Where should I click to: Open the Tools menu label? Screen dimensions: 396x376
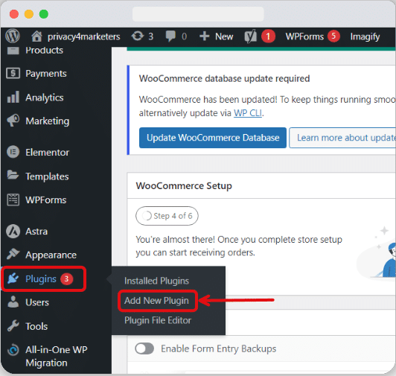point(36,326)
